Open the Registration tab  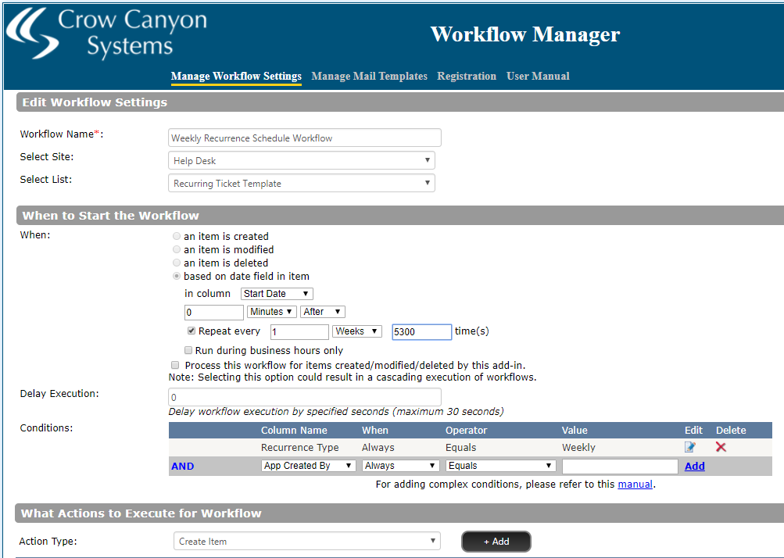[x=467, y=76]
